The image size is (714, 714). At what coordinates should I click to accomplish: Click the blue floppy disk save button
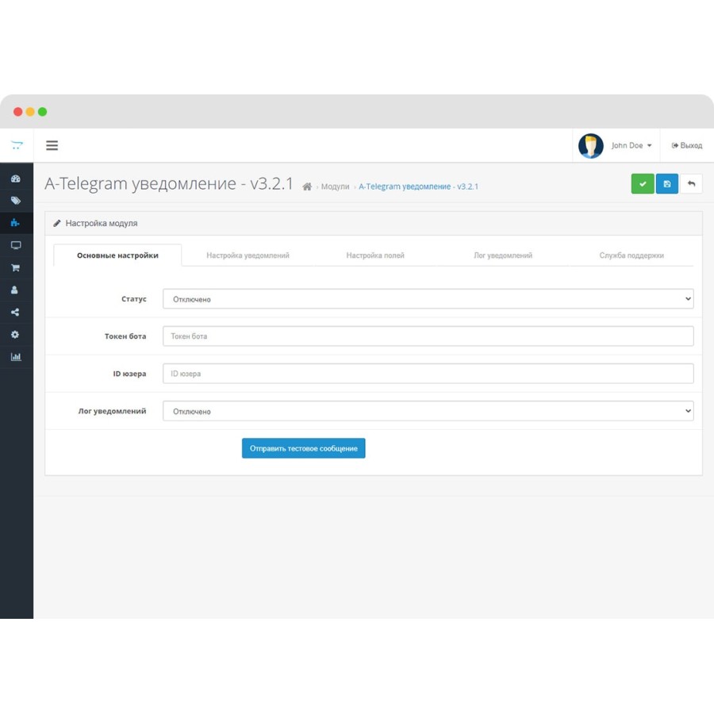click(x=667, y=183)
